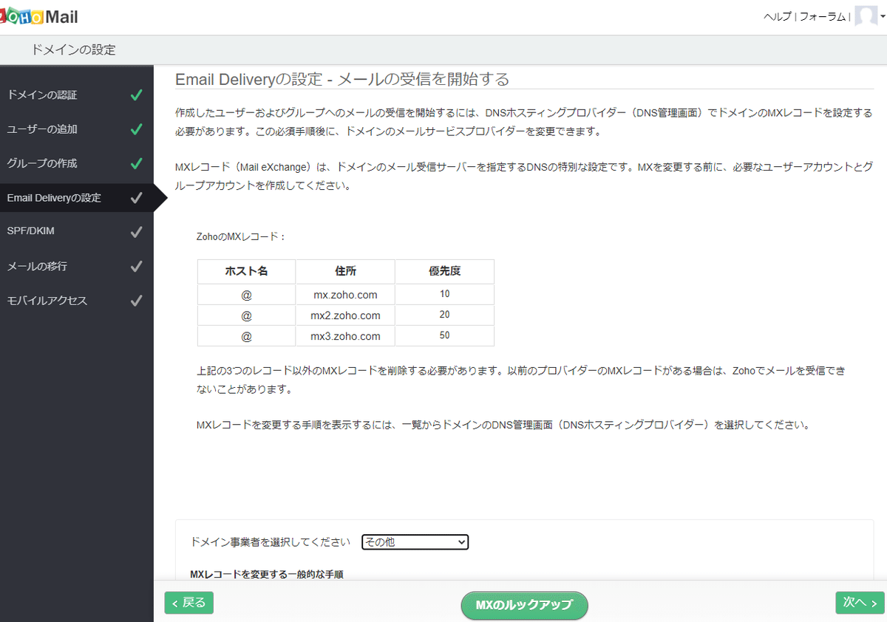The width and height of the screenshot is (887, 622).
Task: Click the checkmark beside モバイルアクセス
Action: tap(135, 301)
